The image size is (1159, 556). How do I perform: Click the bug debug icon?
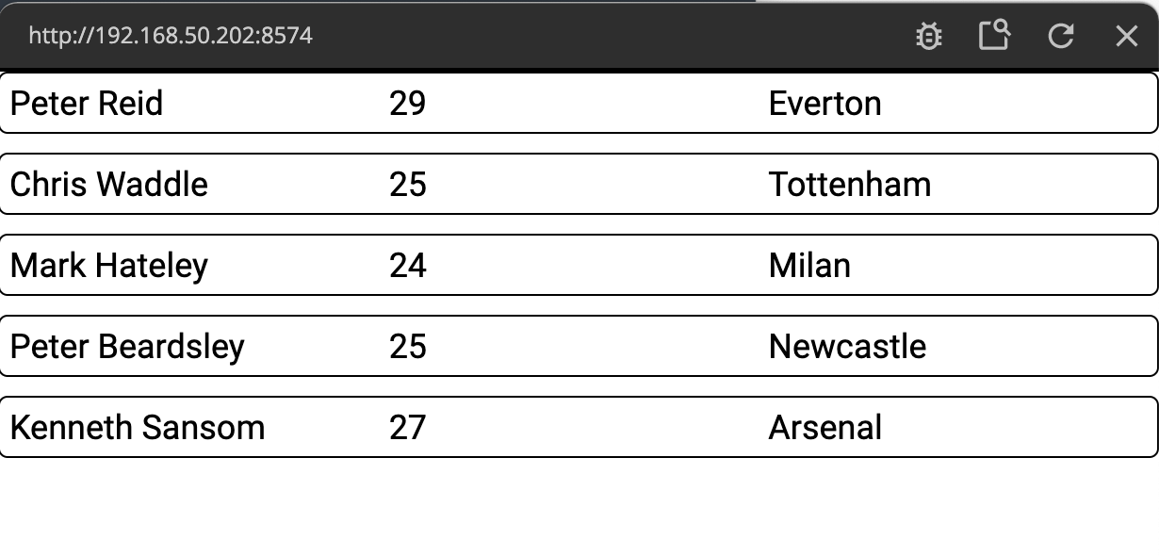point(928,37)
